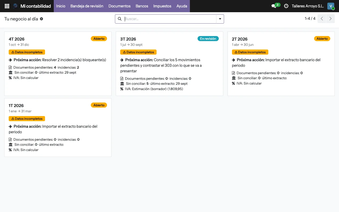Click 'Resolver 2 incidencia(s) bloqueante(s)' next action

pyautogui.click(x=74, y=60)
